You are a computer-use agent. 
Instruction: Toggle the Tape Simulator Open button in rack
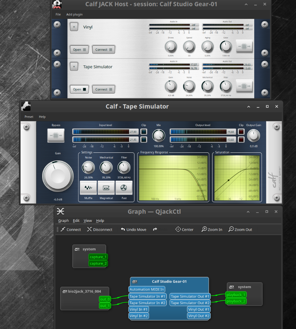tap(79, 89)
